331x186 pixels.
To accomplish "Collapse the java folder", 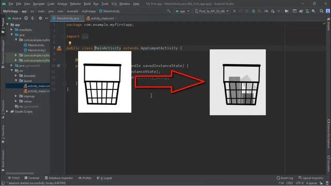I will pos(11,35).
